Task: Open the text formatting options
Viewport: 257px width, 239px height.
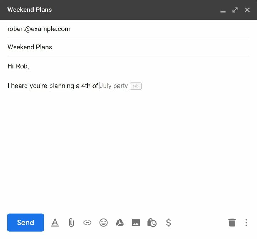Action: [55, 223]
